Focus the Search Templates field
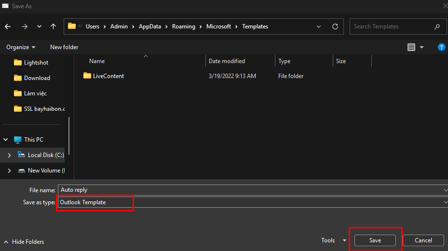Screen dimensions: 448x251 (397, 26)
